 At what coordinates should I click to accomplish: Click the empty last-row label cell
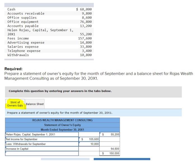click(42, 153)
